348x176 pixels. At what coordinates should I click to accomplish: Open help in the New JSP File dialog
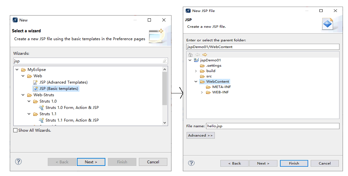(191, 163)
